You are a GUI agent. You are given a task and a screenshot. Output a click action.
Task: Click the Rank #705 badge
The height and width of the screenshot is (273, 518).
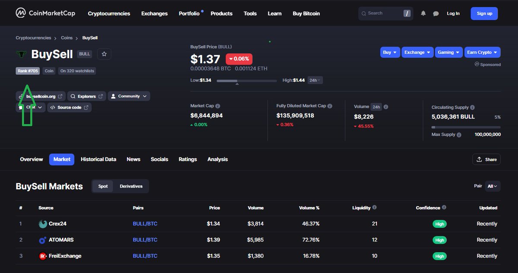[x=28, y=71]
